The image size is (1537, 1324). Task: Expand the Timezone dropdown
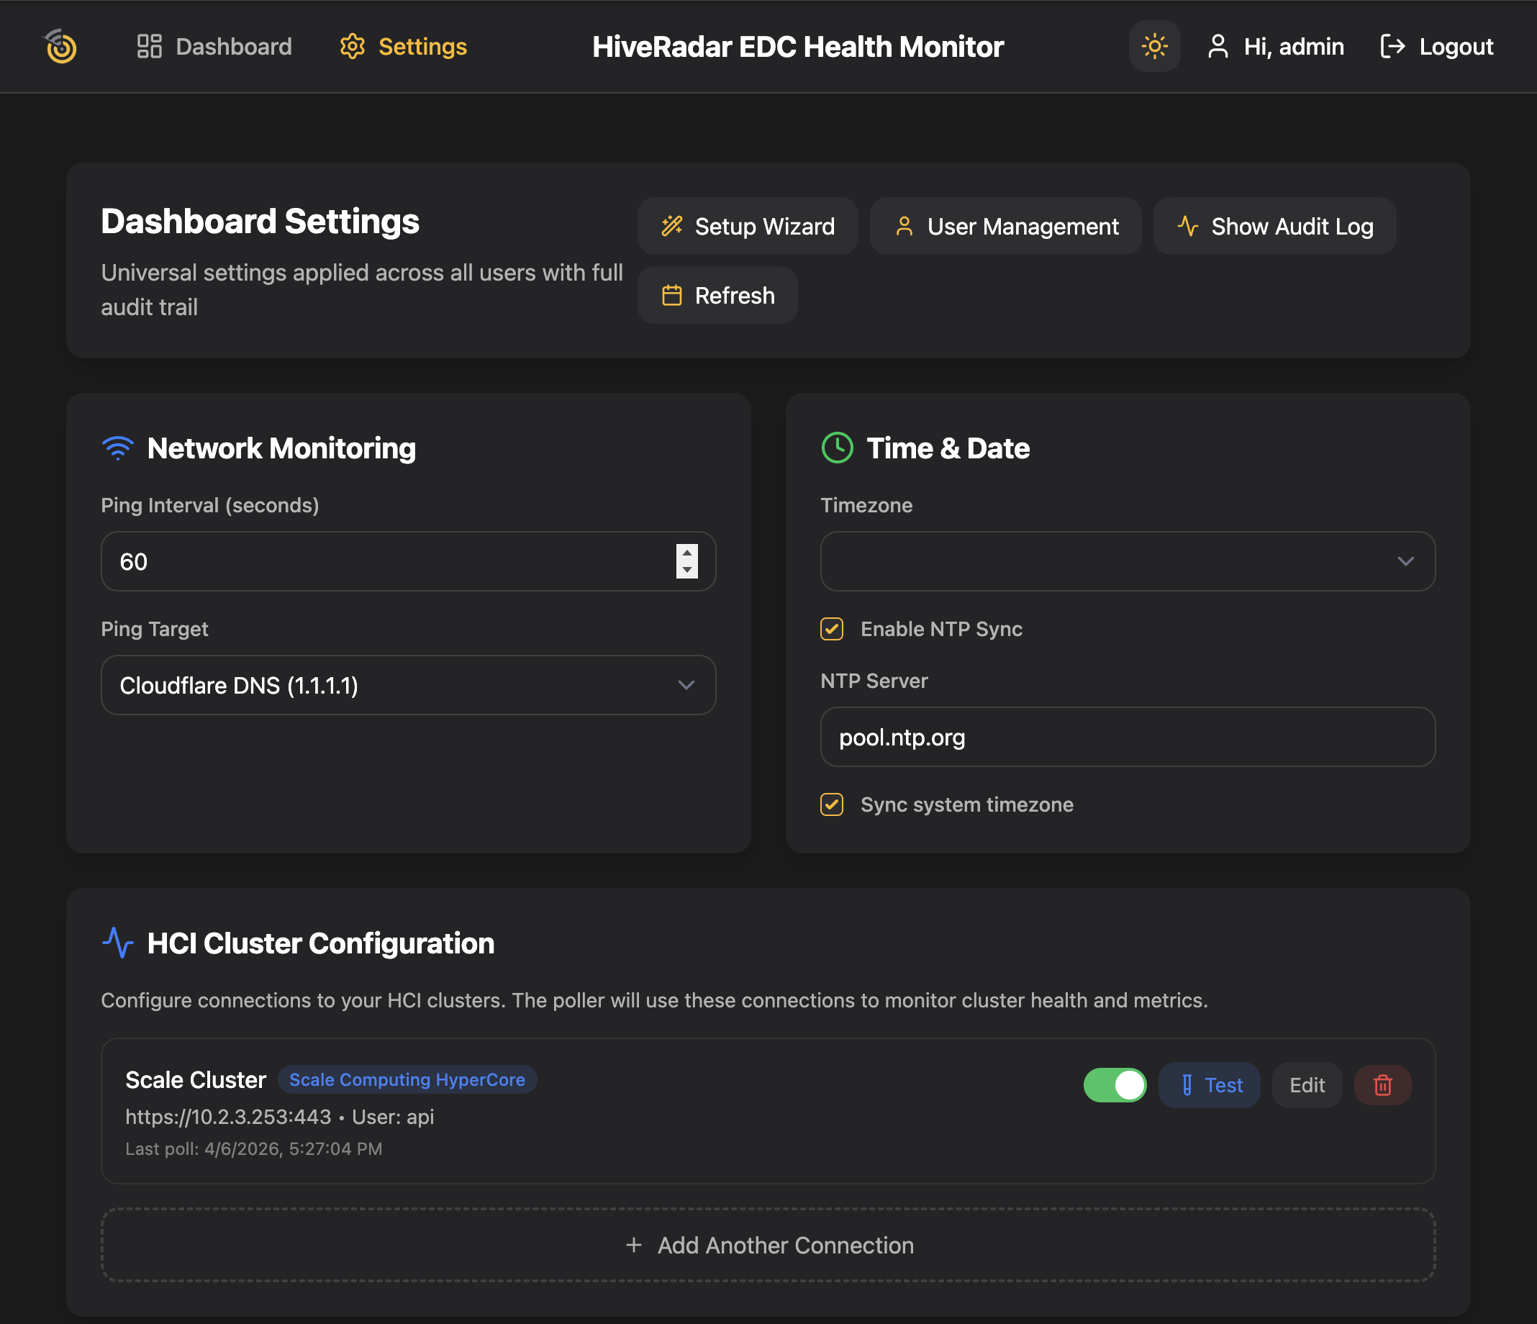pos(1128,561)
